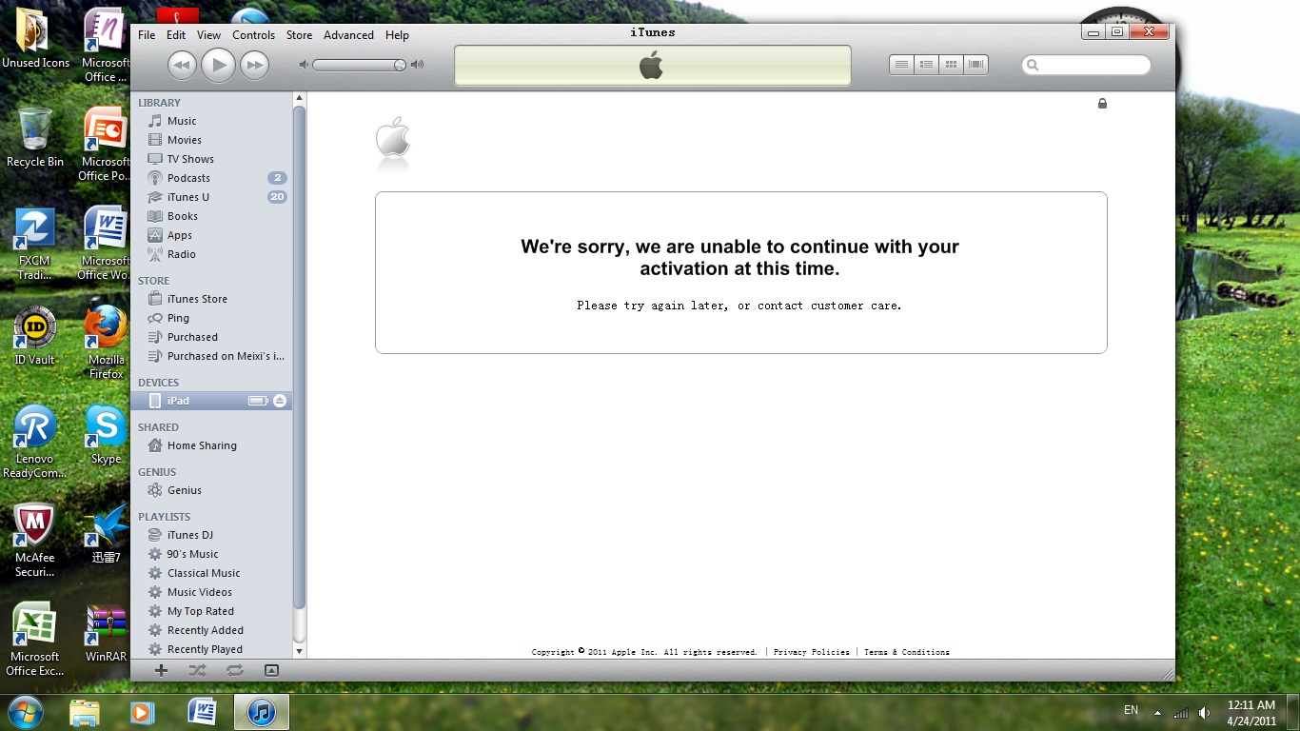Click the sidebar scroll down arrow
The height and width of the screenshot is (731, 1300).
point(299,652)
